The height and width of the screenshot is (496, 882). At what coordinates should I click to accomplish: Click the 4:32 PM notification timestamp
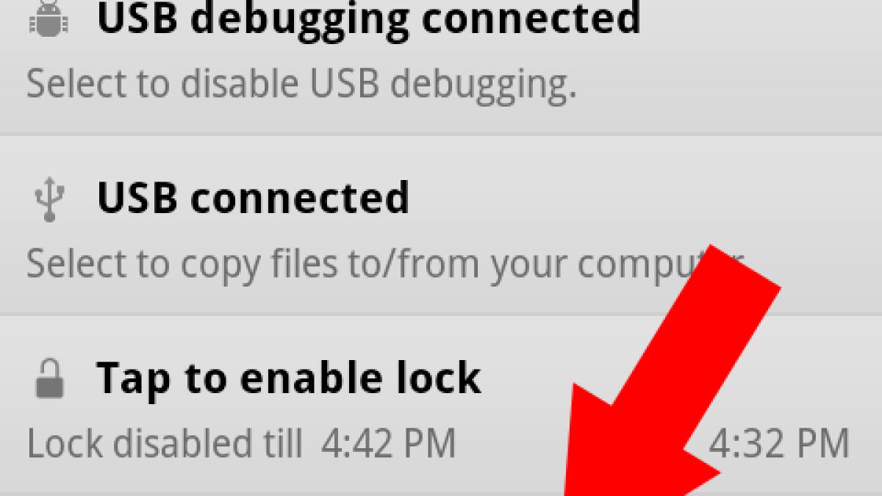pyautogui.click(x=779, y=443)
